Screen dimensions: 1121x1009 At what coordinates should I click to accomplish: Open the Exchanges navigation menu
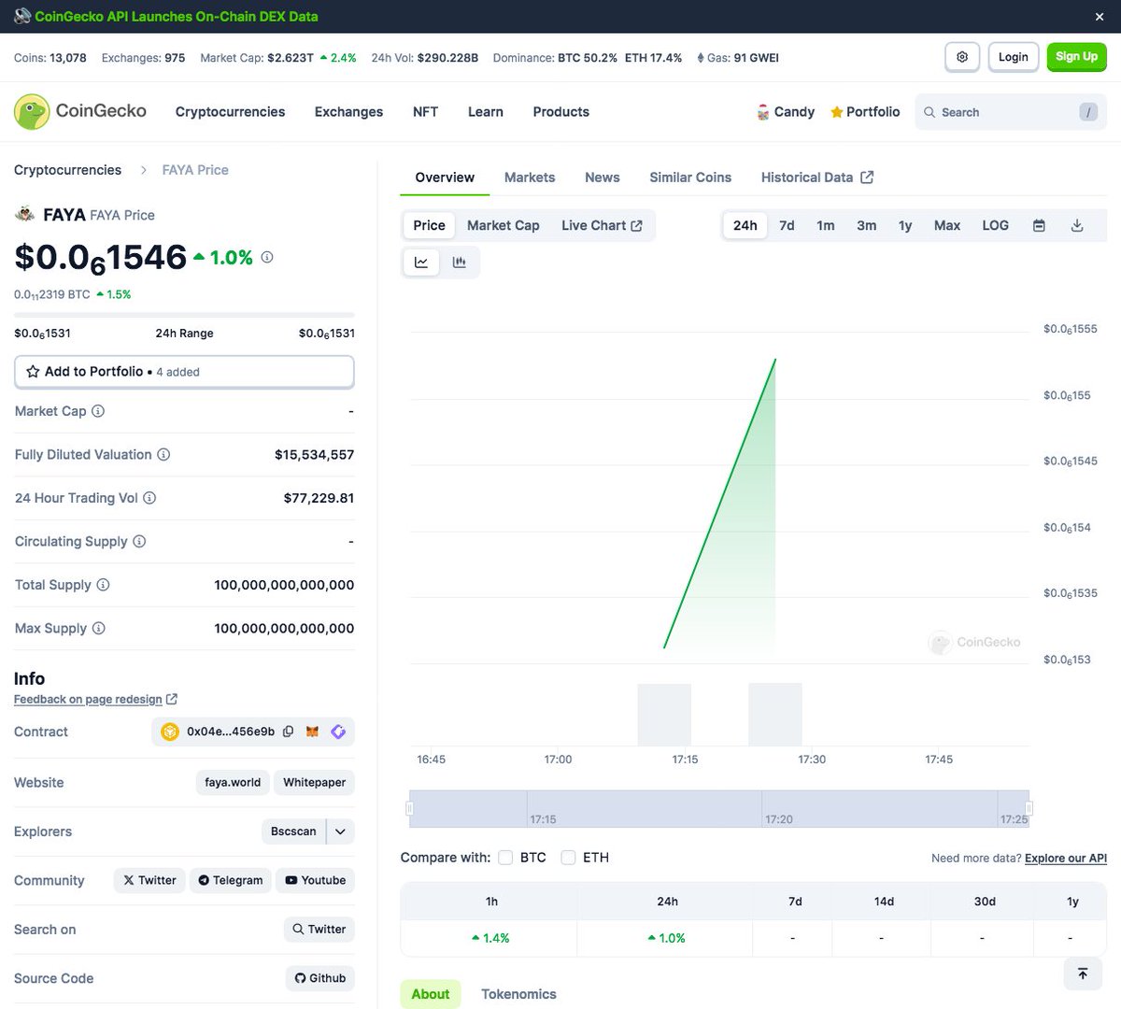click(x=348, y=112)
